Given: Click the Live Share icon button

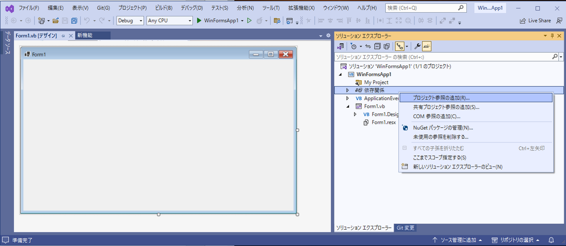Looking at the screenshot, I should click(535, 21).
